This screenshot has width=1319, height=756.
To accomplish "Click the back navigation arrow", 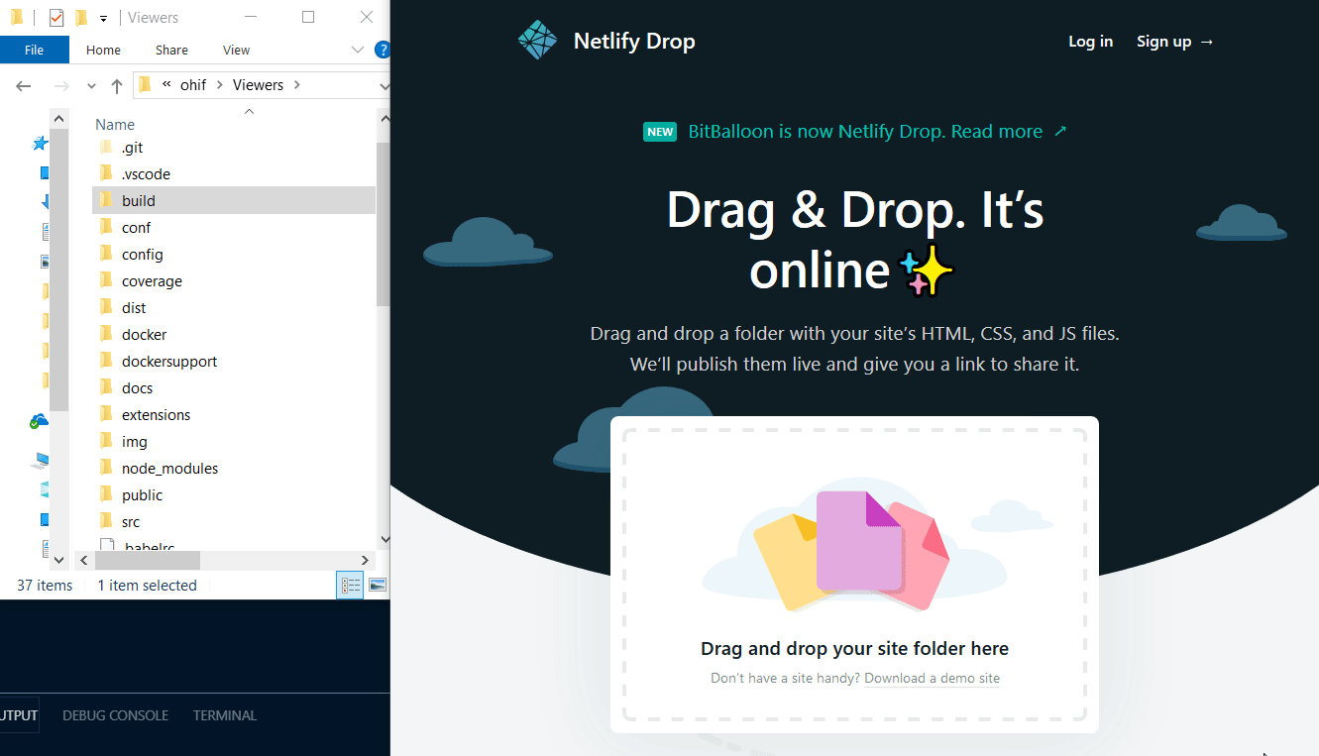I will 23,85.
